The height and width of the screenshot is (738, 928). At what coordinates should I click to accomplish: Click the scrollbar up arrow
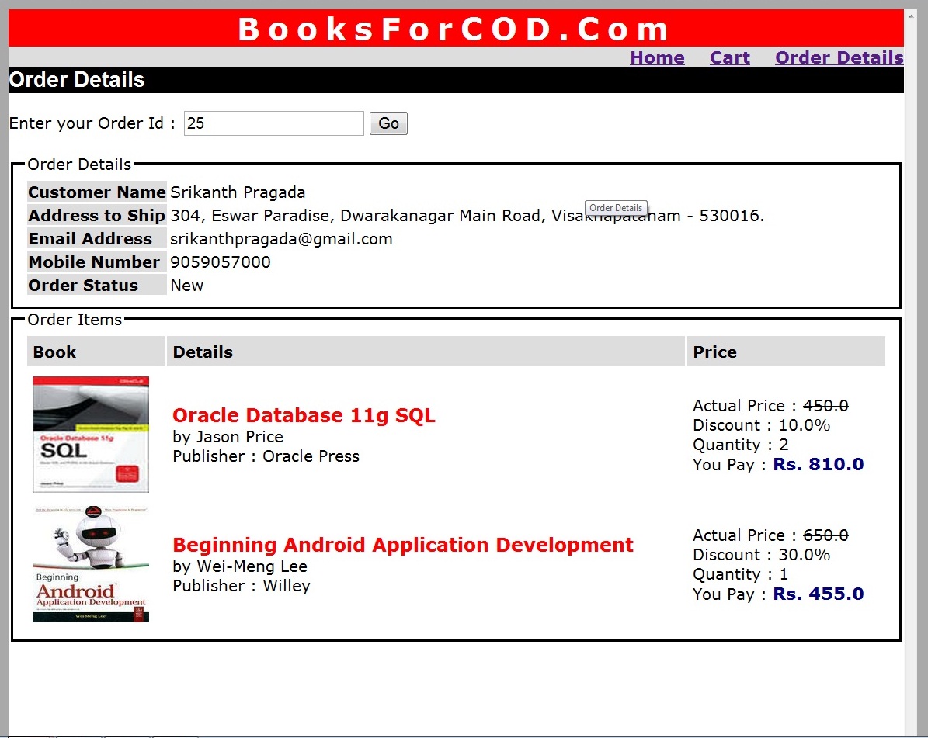click(x=909, y=16)
